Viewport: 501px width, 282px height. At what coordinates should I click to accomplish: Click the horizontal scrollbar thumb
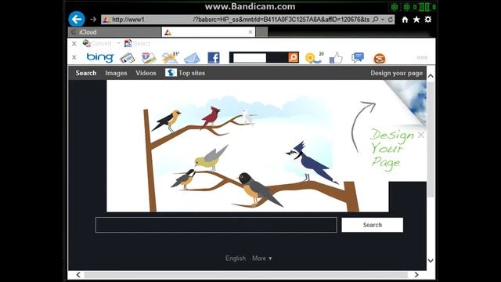(246, 275)
